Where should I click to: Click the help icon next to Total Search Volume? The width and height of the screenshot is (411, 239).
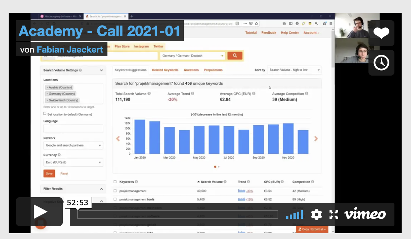149,94
